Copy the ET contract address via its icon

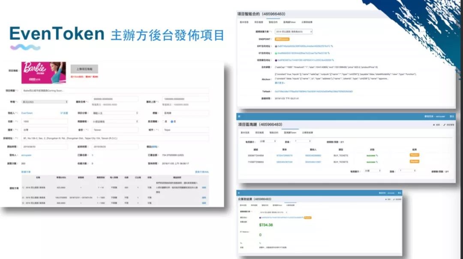coord(329,53)
